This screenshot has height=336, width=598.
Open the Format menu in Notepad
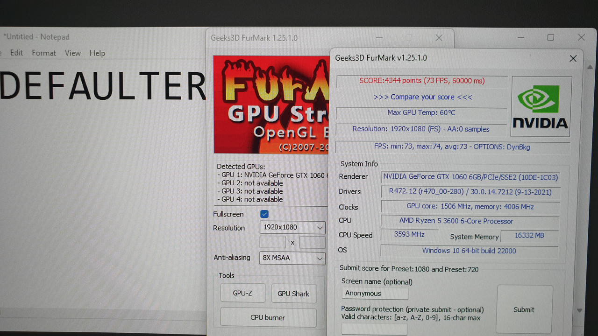click(x=44, y=53)
